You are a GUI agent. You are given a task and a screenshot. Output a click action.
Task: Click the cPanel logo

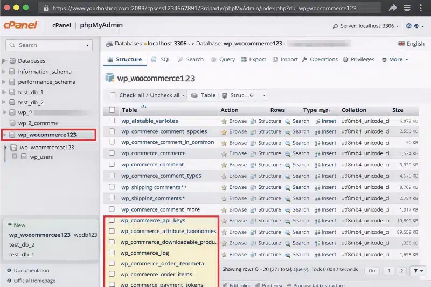click(x=21, y=25)
